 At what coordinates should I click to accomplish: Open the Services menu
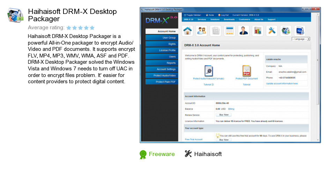click(202, 20)
